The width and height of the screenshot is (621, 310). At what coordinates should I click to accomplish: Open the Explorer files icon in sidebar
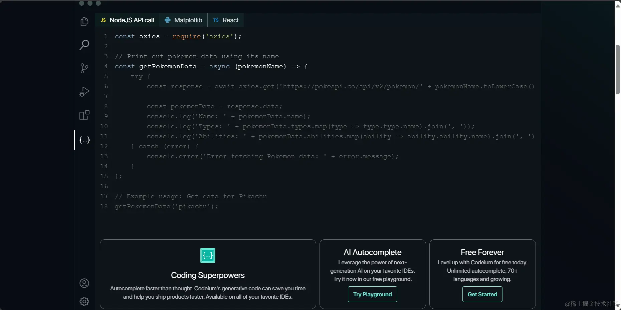pyautogui.click(x=84, y=22)
